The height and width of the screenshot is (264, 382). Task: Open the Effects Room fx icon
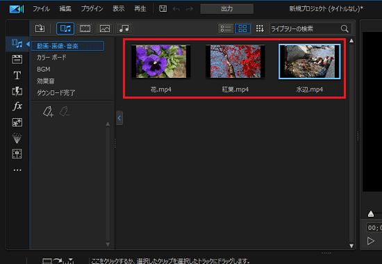pos(17,106)
